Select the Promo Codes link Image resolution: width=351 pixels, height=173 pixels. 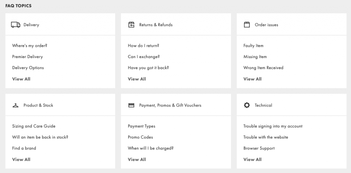140,137
